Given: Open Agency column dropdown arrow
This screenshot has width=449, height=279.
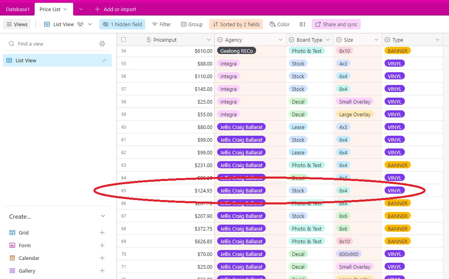Looking at the screenshot, I should [x=280, y=40].
